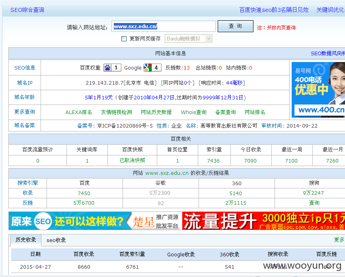The image size is (345, 277).
Task: Click the 查询 search button
Action: click(x=236, y=26)
